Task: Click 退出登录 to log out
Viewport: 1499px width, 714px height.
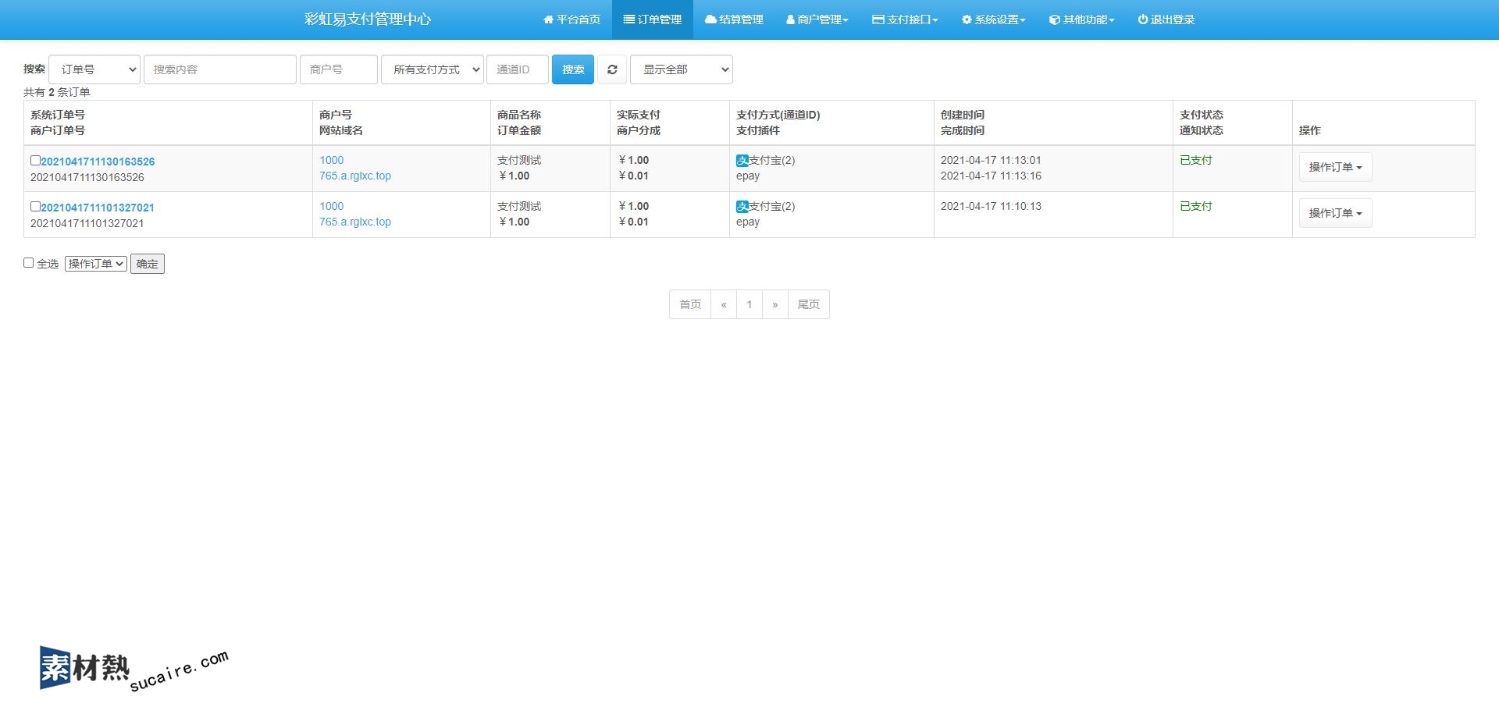Action: click(x=1166, y=20)
